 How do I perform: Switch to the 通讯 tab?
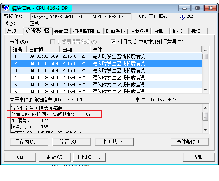click(x=161, y=31)
